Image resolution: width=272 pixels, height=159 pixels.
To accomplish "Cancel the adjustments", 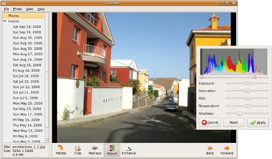I will (x=209, y=122).
